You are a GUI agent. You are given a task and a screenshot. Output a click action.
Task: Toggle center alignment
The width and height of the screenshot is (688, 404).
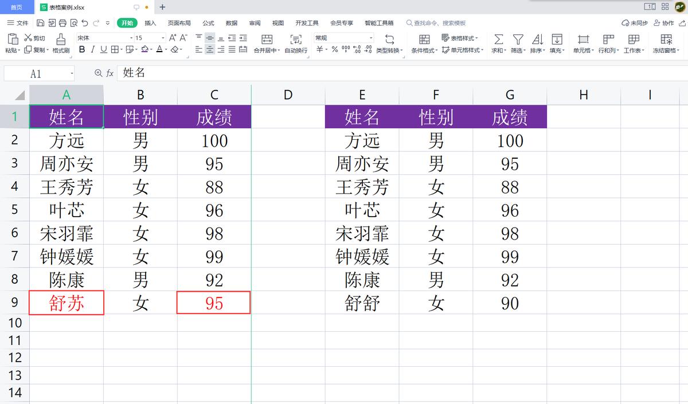point(209,50)
